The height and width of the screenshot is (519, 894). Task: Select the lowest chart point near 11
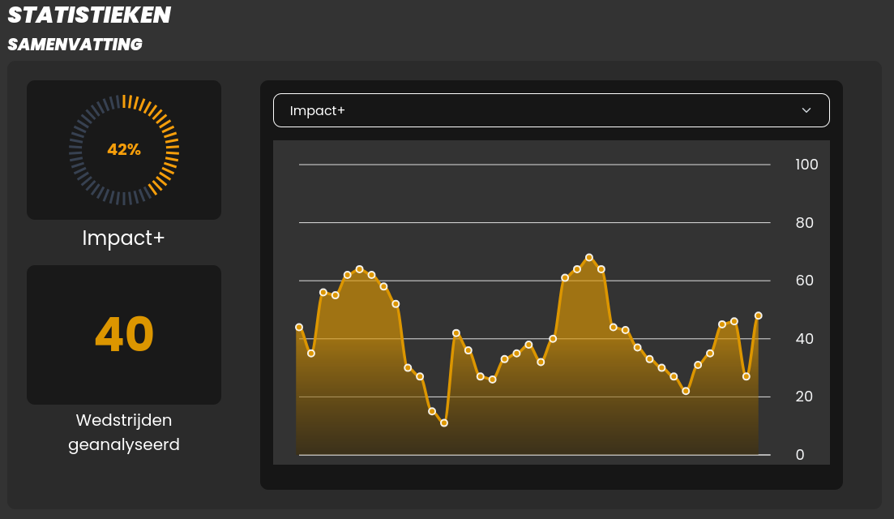tap(444, 422)
